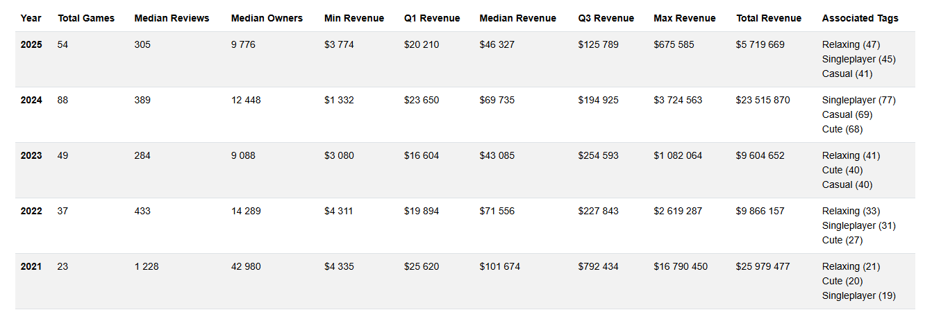The height and width of the screenshot is (319, 941).
Task: Select the Median Reviews column header
Action: 172,18
